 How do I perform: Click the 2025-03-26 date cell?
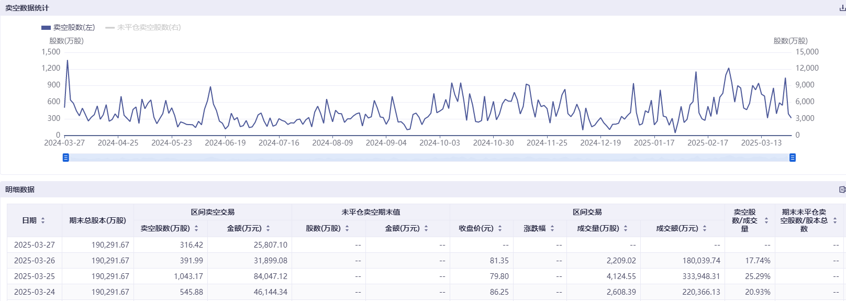[35, 260]
